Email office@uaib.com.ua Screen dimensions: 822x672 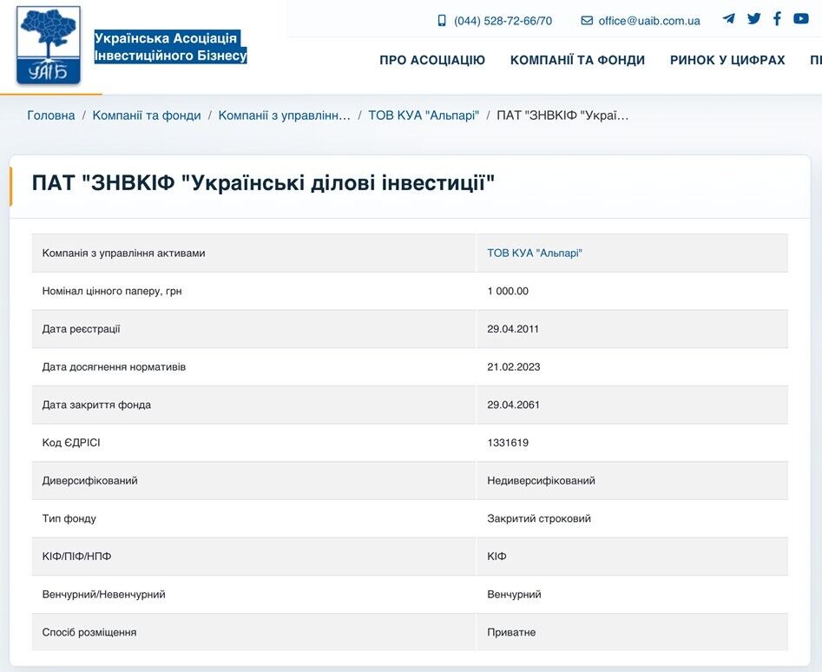click(649, 21)
